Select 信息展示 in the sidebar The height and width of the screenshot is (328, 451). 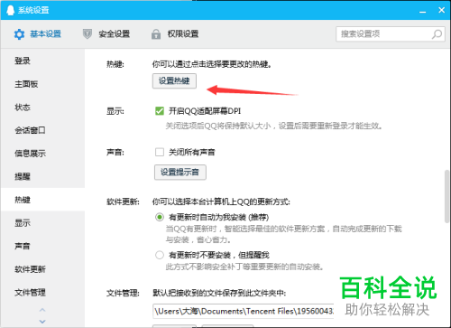pyautogui.click(x=42, y=154)
